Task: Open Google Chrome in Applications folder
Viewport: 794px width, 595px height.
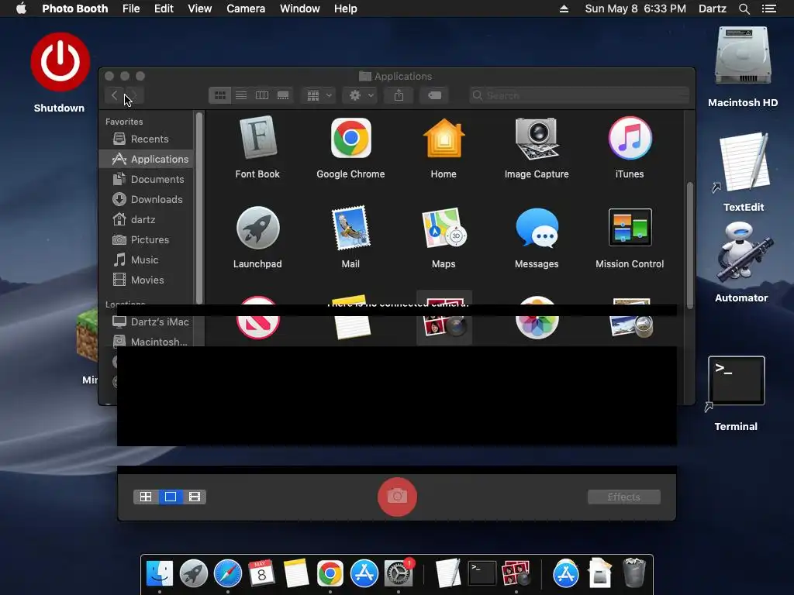Action: click(350, 138)
